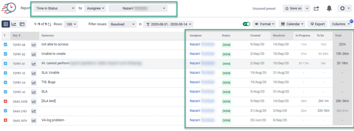Switch to pivot table view icon
Screen dimensions: 354x131
tap(22, 24)
